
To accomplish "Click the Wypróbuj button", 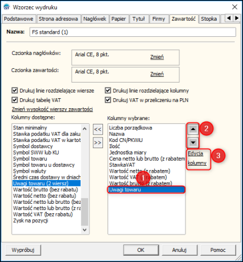I will [x=23, y=250].
